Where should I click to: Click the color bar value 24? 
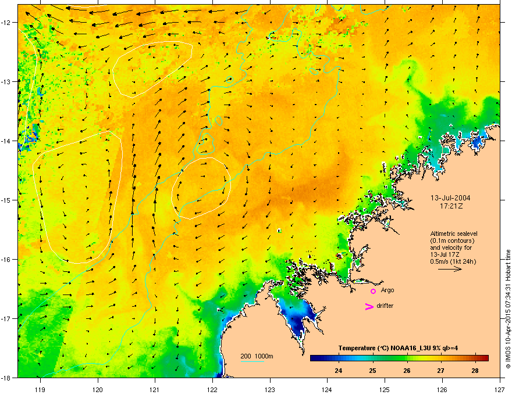(x=338, y=371)
